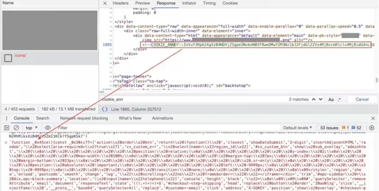Image resolution: width=379 pixels, height=191 pixels.
Task: Click the right vertical scrollbar thumb
Action: tap(376, 80)
